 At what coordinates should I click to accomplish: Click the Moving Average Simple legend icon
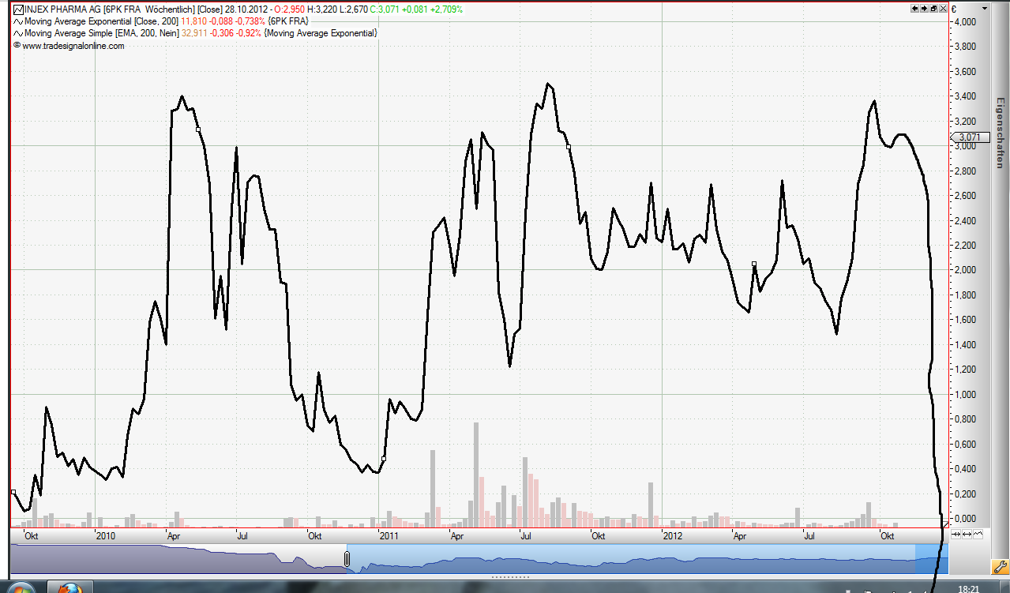tap(18, 33)
